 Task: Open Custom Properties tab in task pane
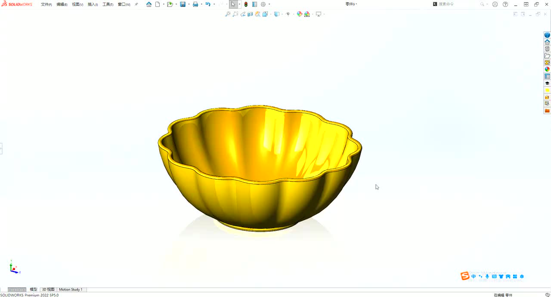click(547, 77)
